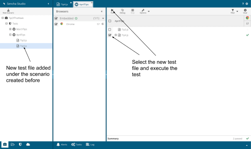Open the Log panel
Viewport: 251px width, 149px height.
90,145
